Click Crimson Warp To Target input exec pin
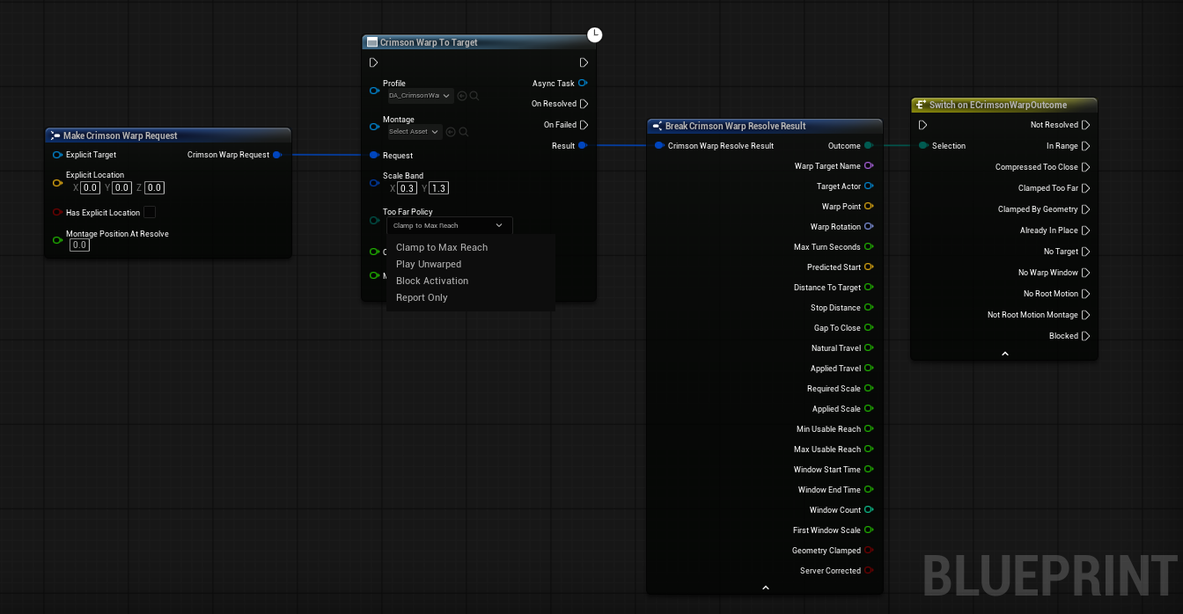 pos(374,62)
